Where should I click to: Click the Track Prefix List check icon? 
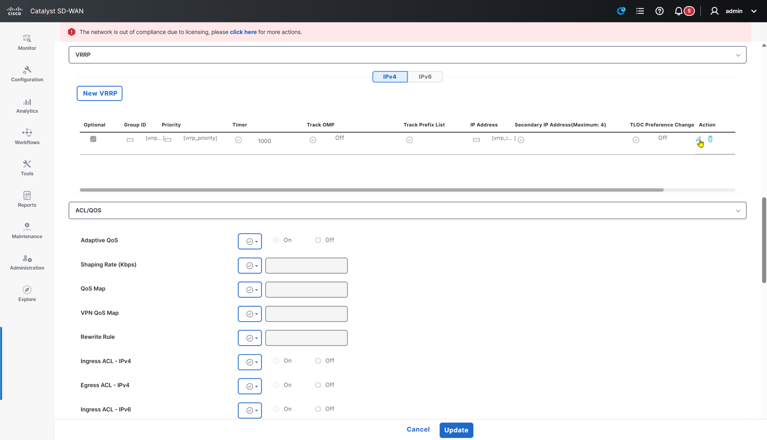[x=410, y=140]
